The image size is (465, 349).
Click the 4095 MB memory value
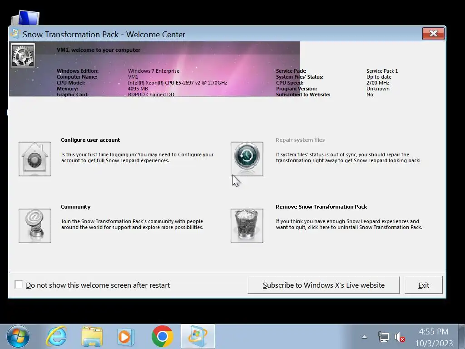pos(138,89)
